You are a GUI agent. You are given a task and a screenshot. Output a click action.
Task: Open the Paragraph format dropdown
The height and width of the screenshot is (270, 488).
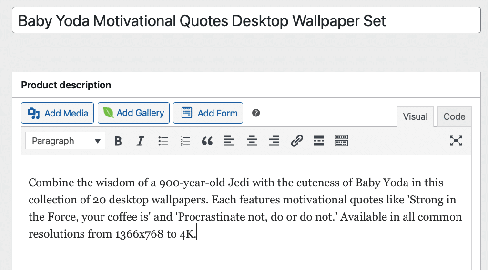65,141
